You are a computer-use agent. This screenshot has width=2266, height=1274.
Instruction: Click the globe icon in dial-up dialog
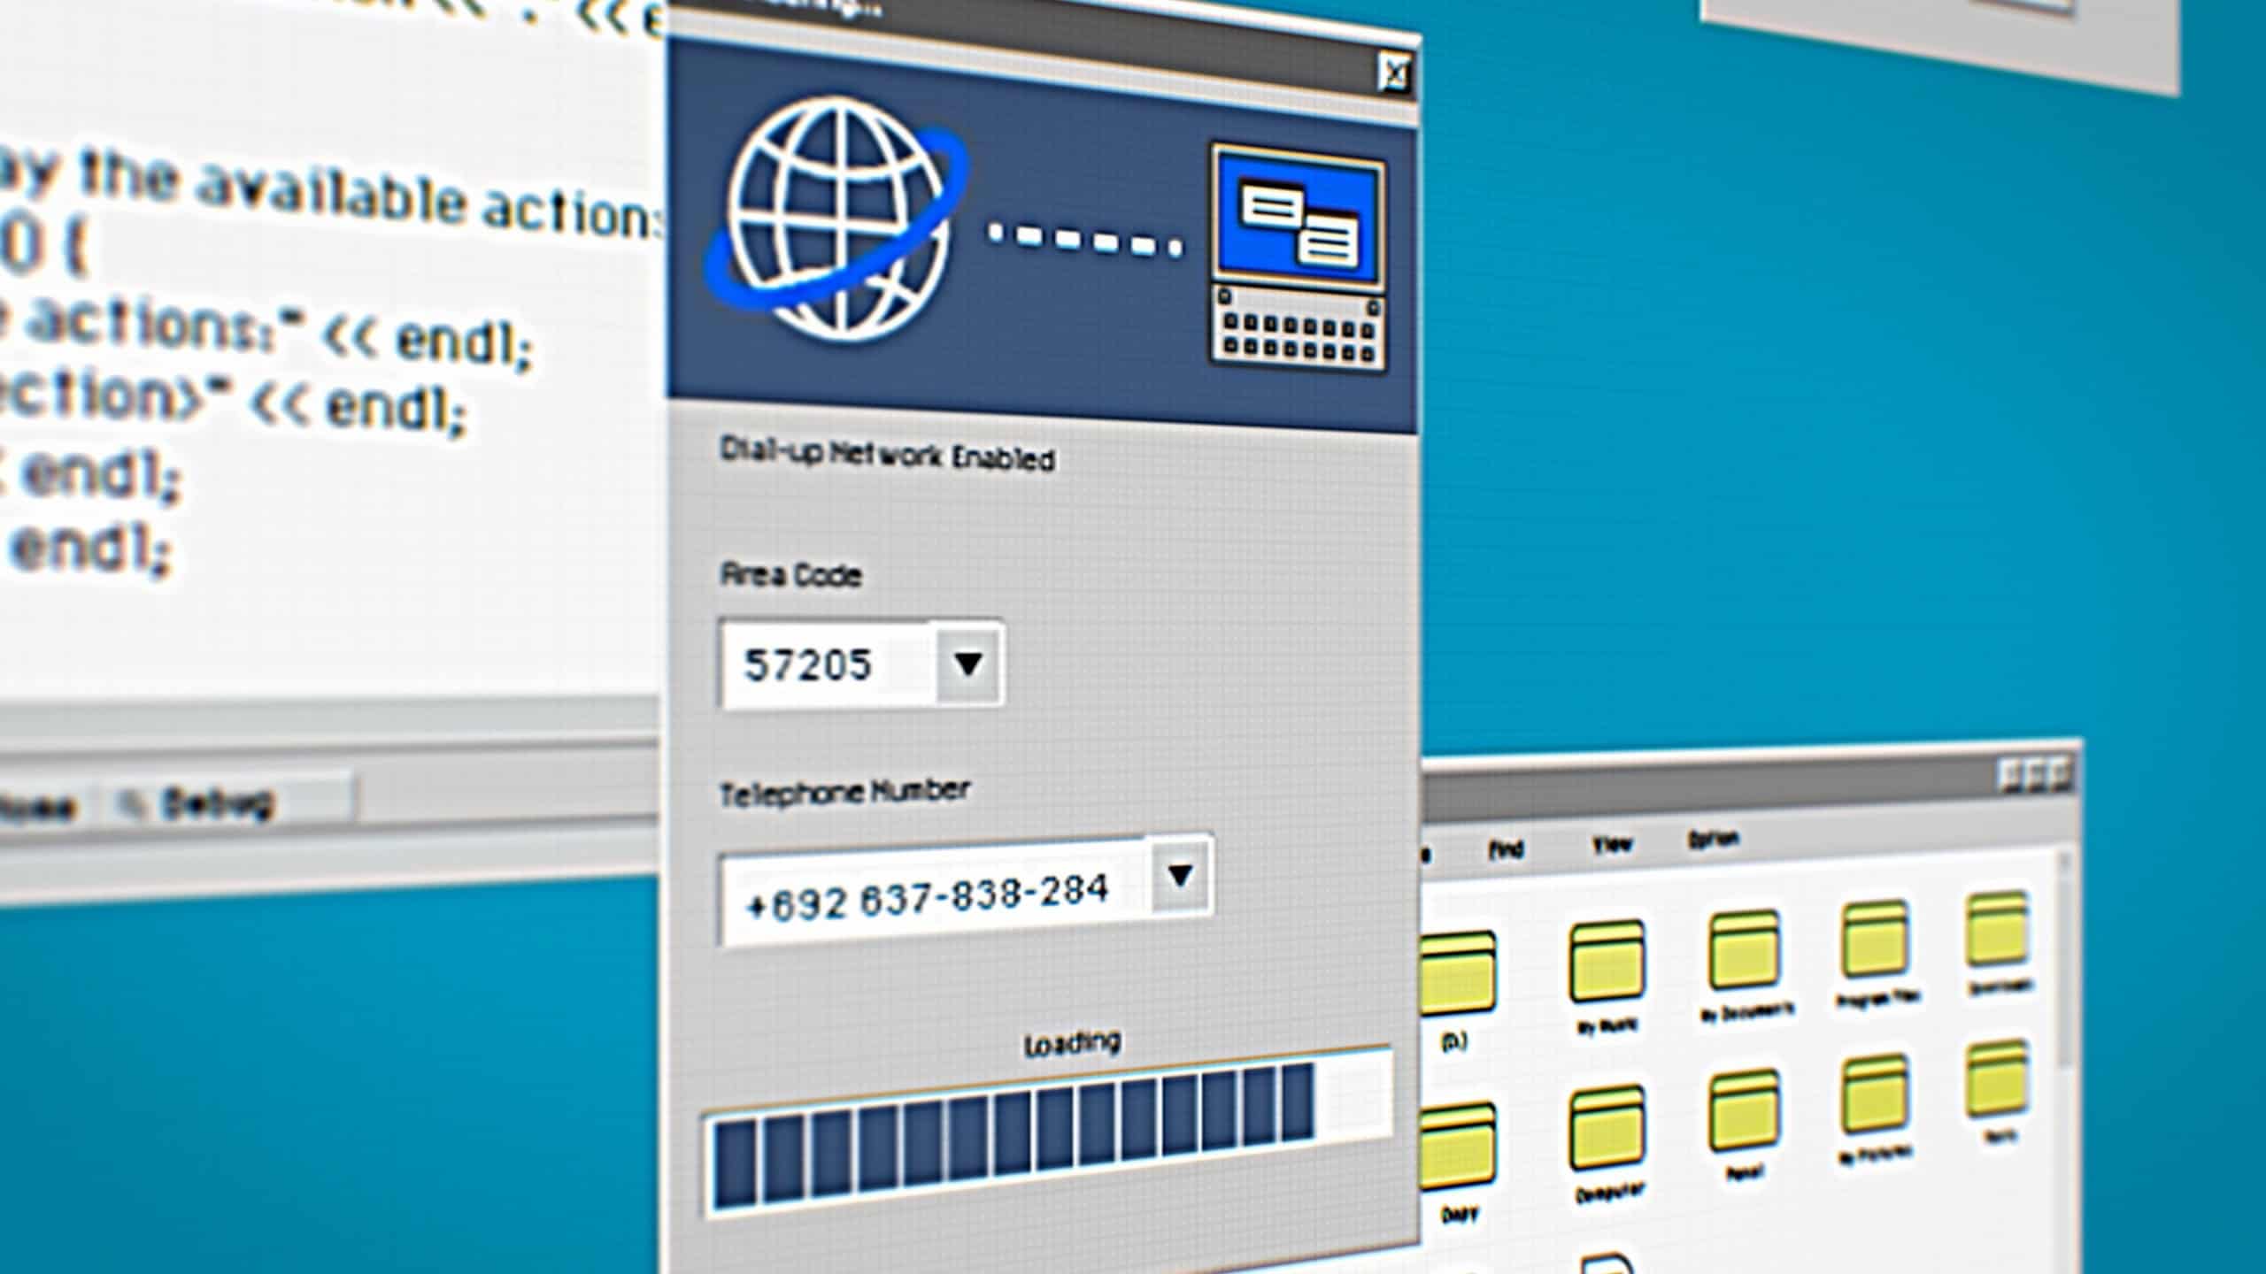[836, 219]
